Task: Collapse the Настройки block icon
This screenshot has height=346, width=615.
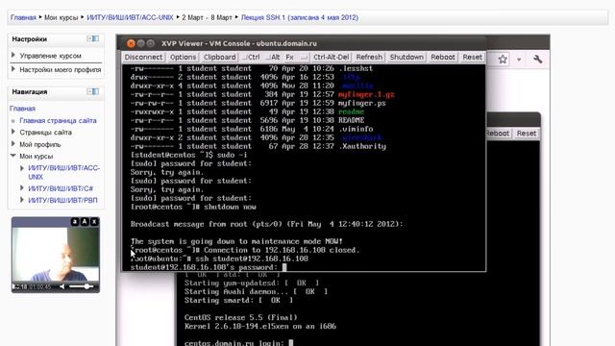Action: [93, 38]
